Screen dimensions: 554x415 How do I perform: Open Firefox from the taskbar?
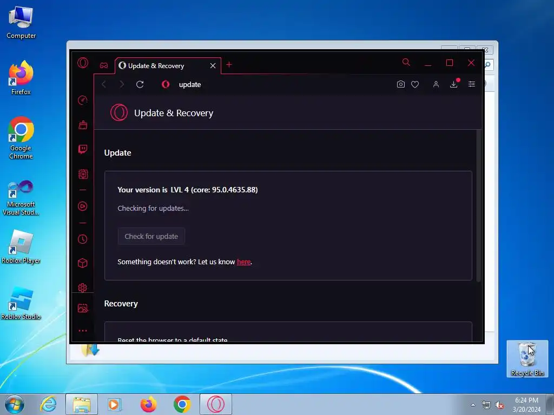pos(148,404)
